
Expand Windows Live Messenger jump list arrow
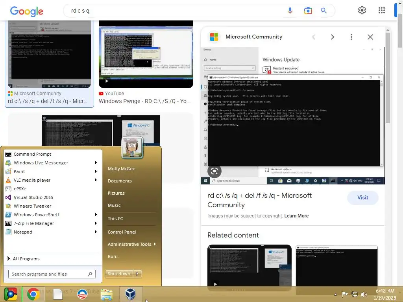96,163
